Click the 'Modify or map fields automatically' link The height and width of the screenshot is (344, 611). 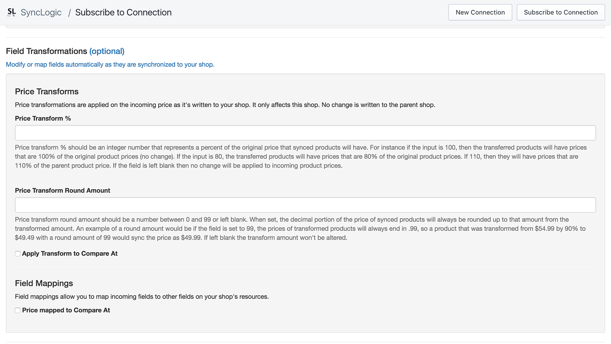110,64
